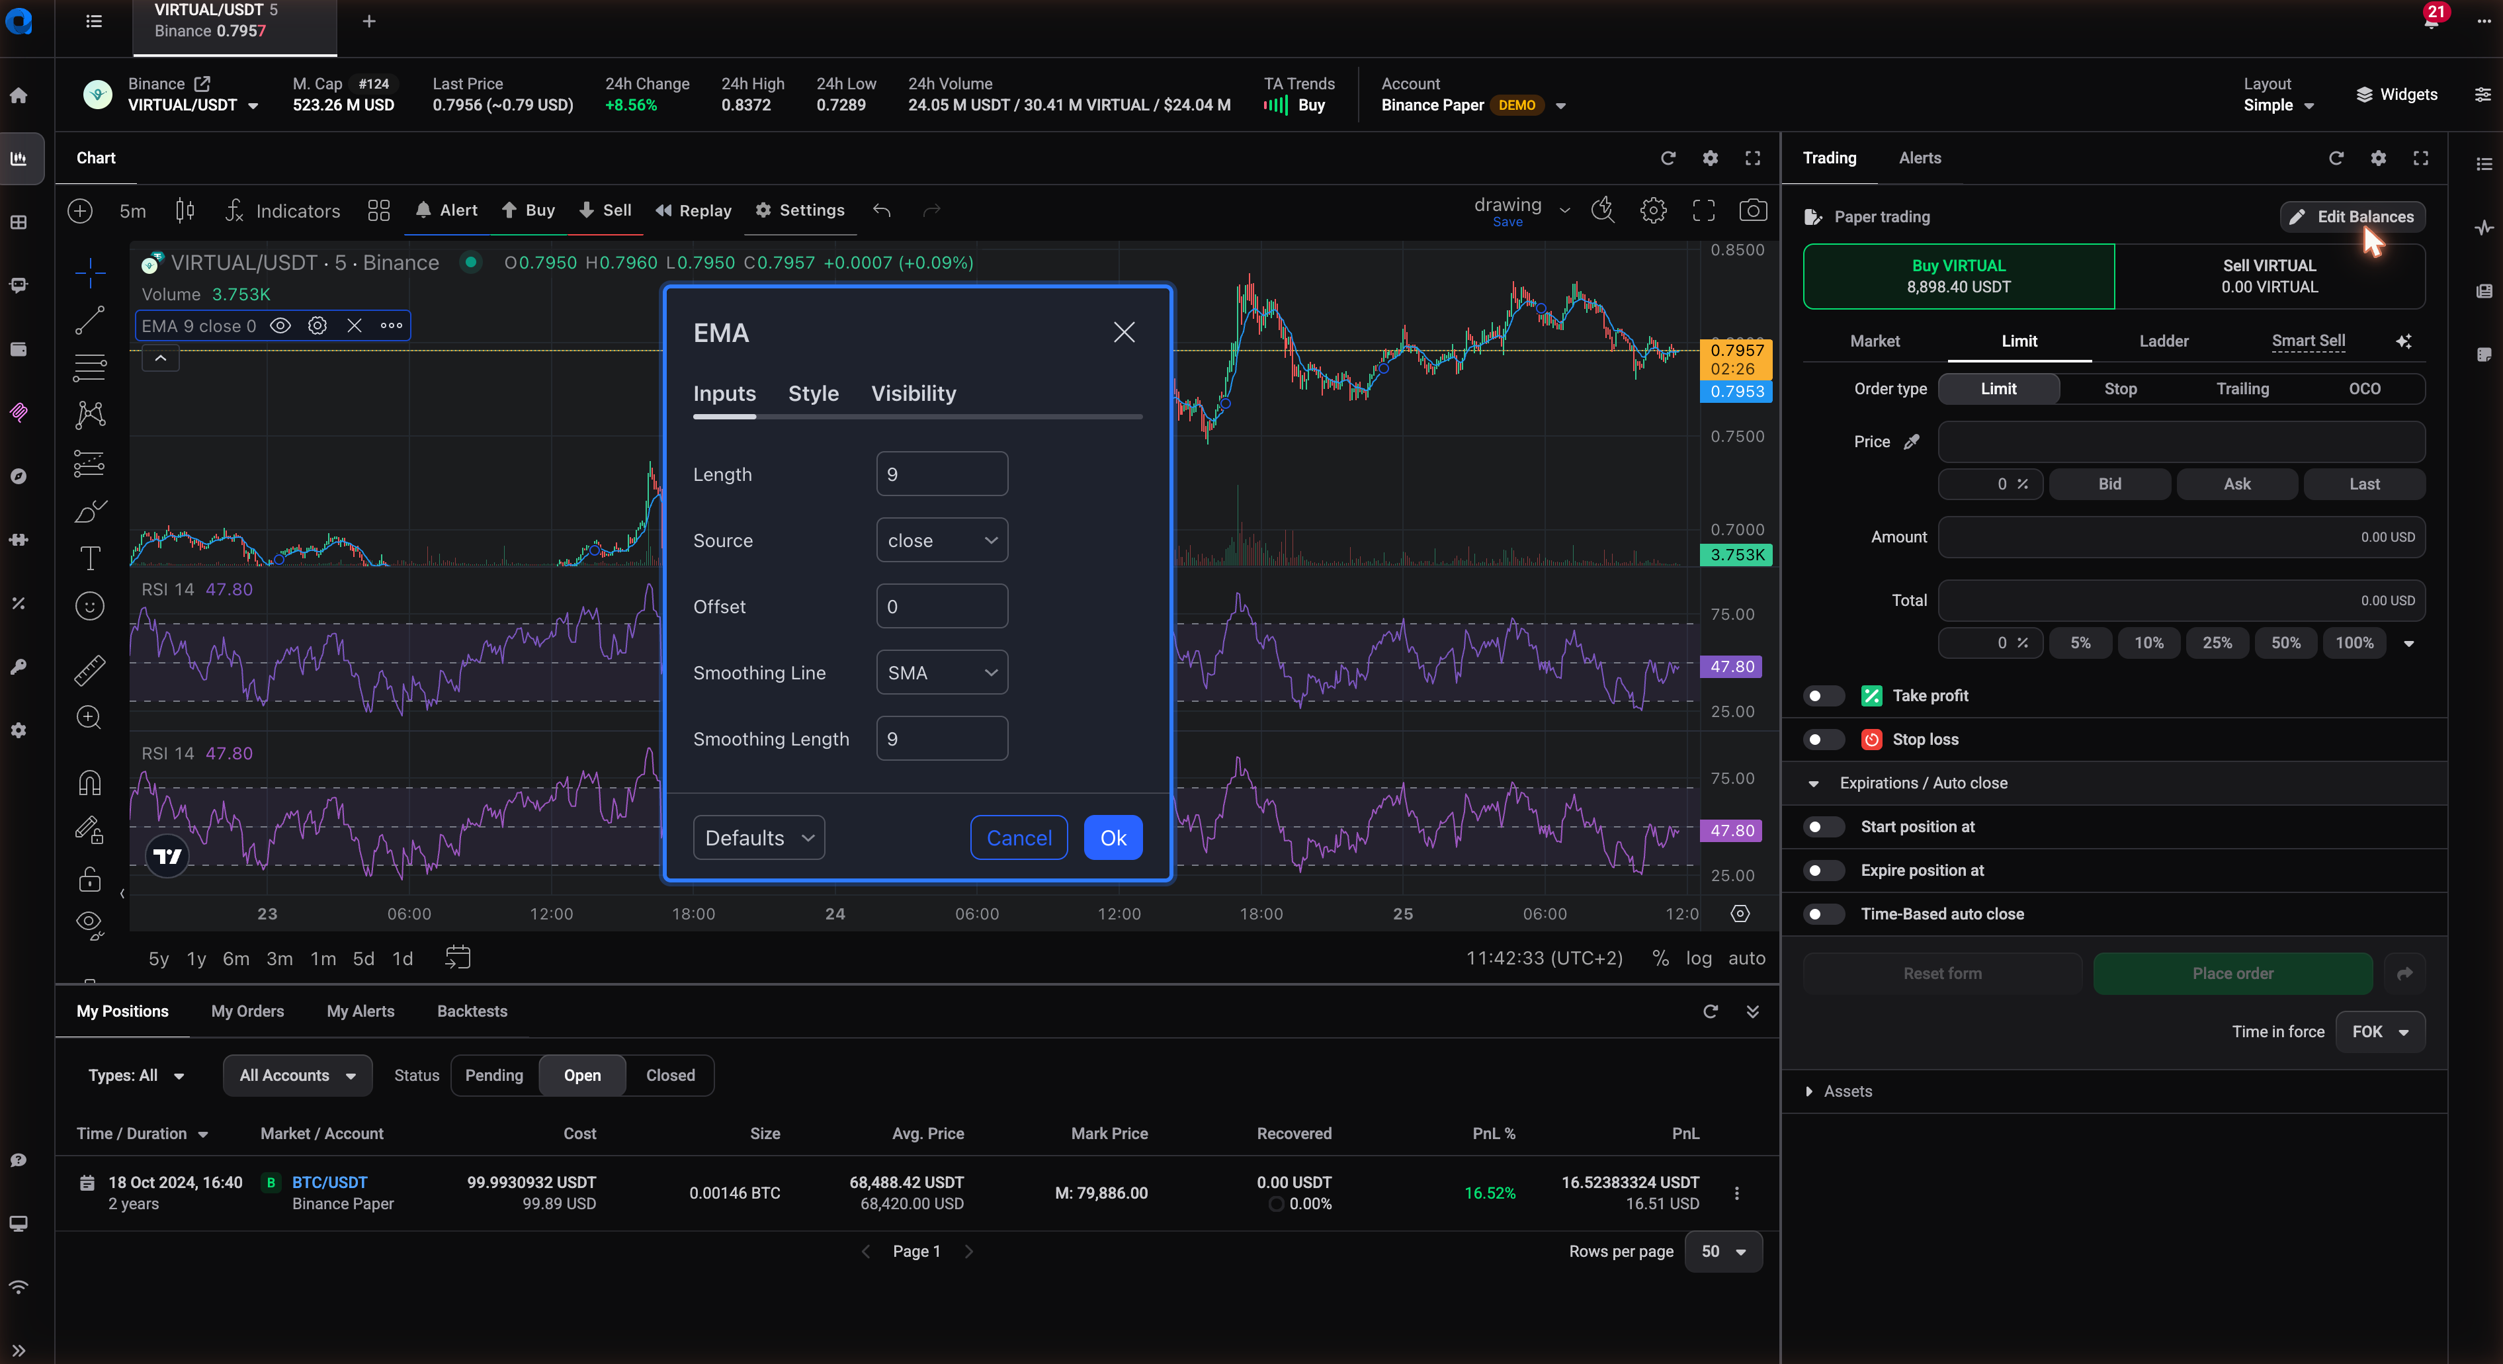The width and height of the screenshot is (2503, 1364).
Task: Click the Place order button
Action: coord(2233,974)
